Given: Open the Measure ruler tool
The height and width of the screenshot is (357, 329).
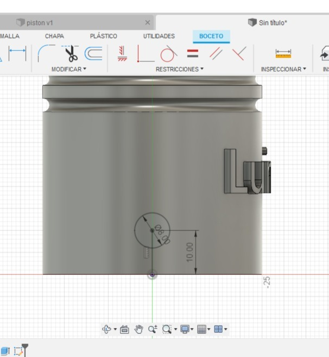Looking at the screenshot, I should pos(283,53).
